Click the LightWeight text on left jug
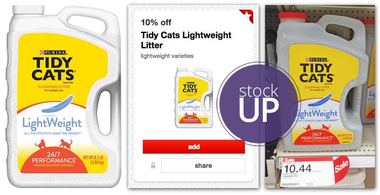 click(52, 123)
